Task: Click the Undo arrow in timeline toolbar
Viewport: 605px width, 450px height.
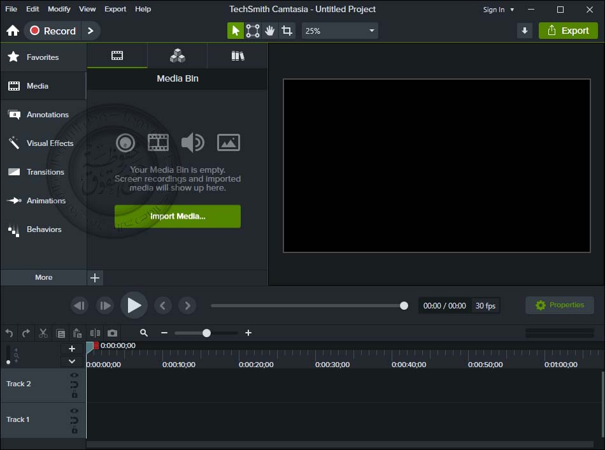Action: click(9, 333)
